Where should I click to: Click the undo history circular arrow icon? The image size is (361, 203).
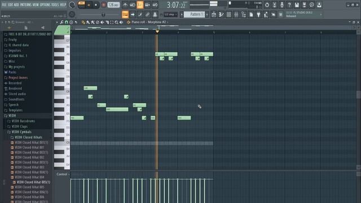[x=267, y=5]
